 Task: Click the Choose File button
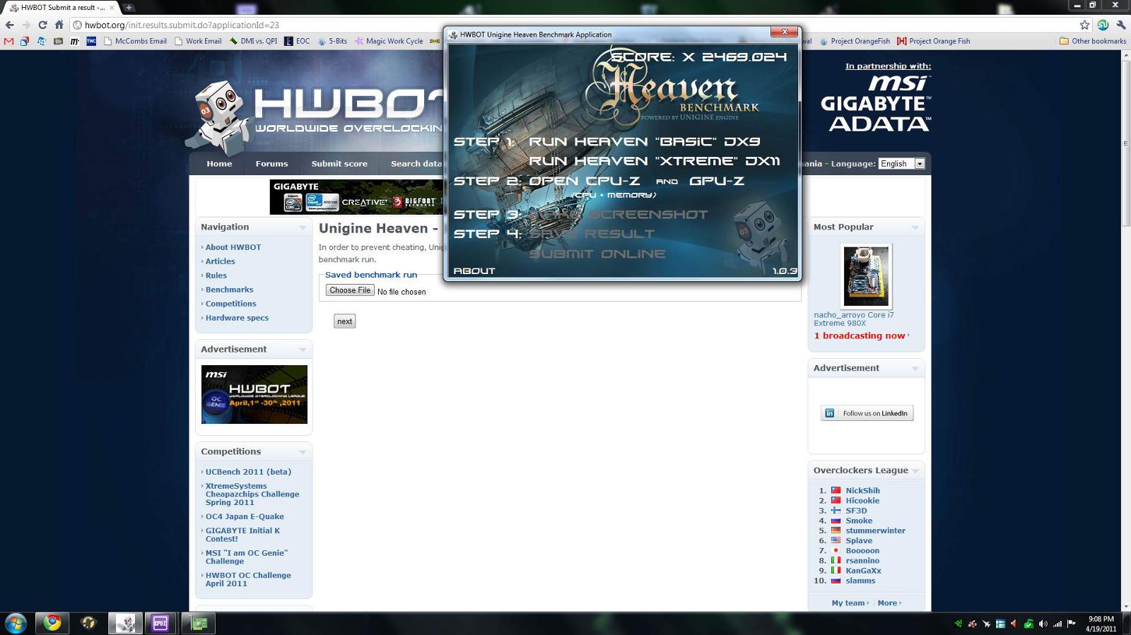click(350, 290)
